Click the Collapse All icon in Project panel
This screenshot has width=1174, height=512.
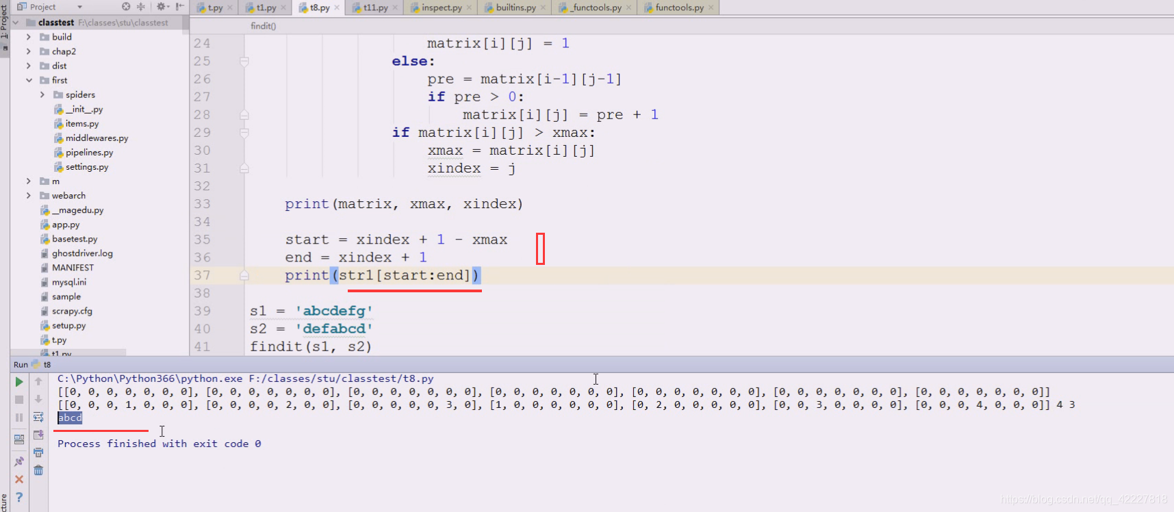141,7
